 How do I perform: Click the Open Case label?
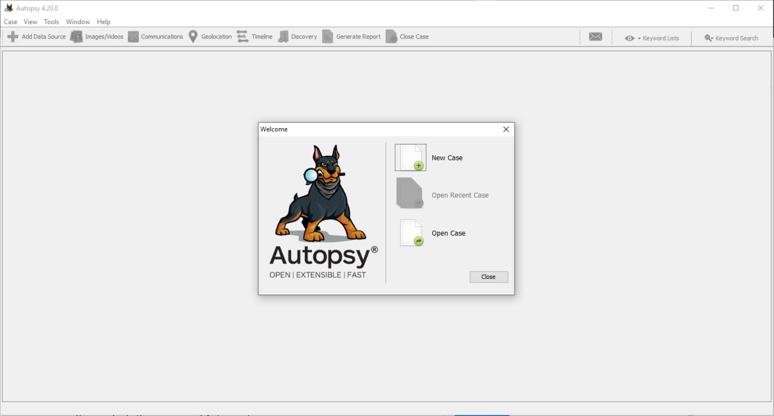pyautogui.click(x=448, y=233)
